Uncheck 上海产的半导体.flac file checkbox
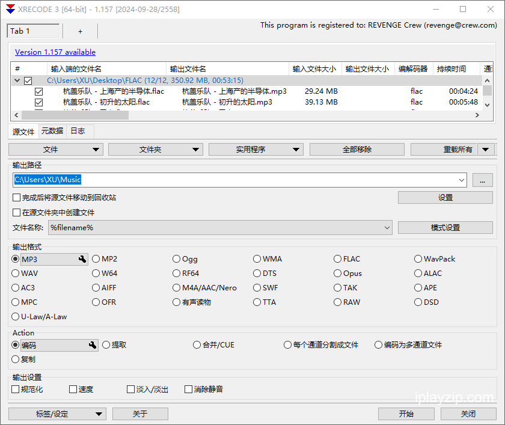Image resolution: width=505 pixels, height=425 pixels. [x=38, y=91]
